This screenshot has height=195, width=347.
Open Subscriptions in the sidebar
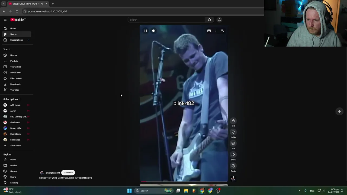[16, 40]
